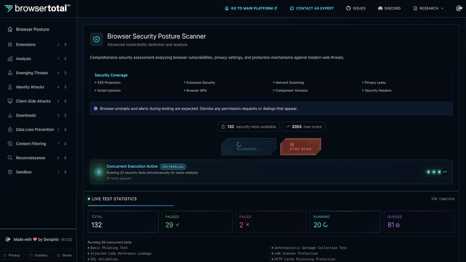Screen dimensions: 466x262
Task: Click Contact An Expert button
Action: [x=312, y=8]
